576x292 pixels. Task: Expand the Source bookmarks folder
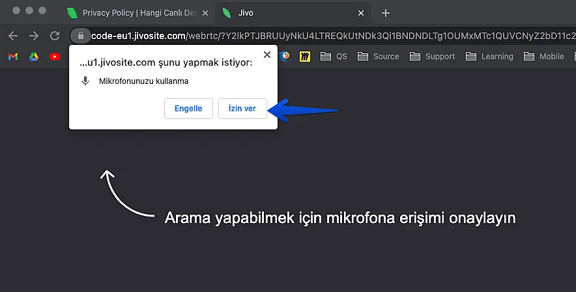379,57
